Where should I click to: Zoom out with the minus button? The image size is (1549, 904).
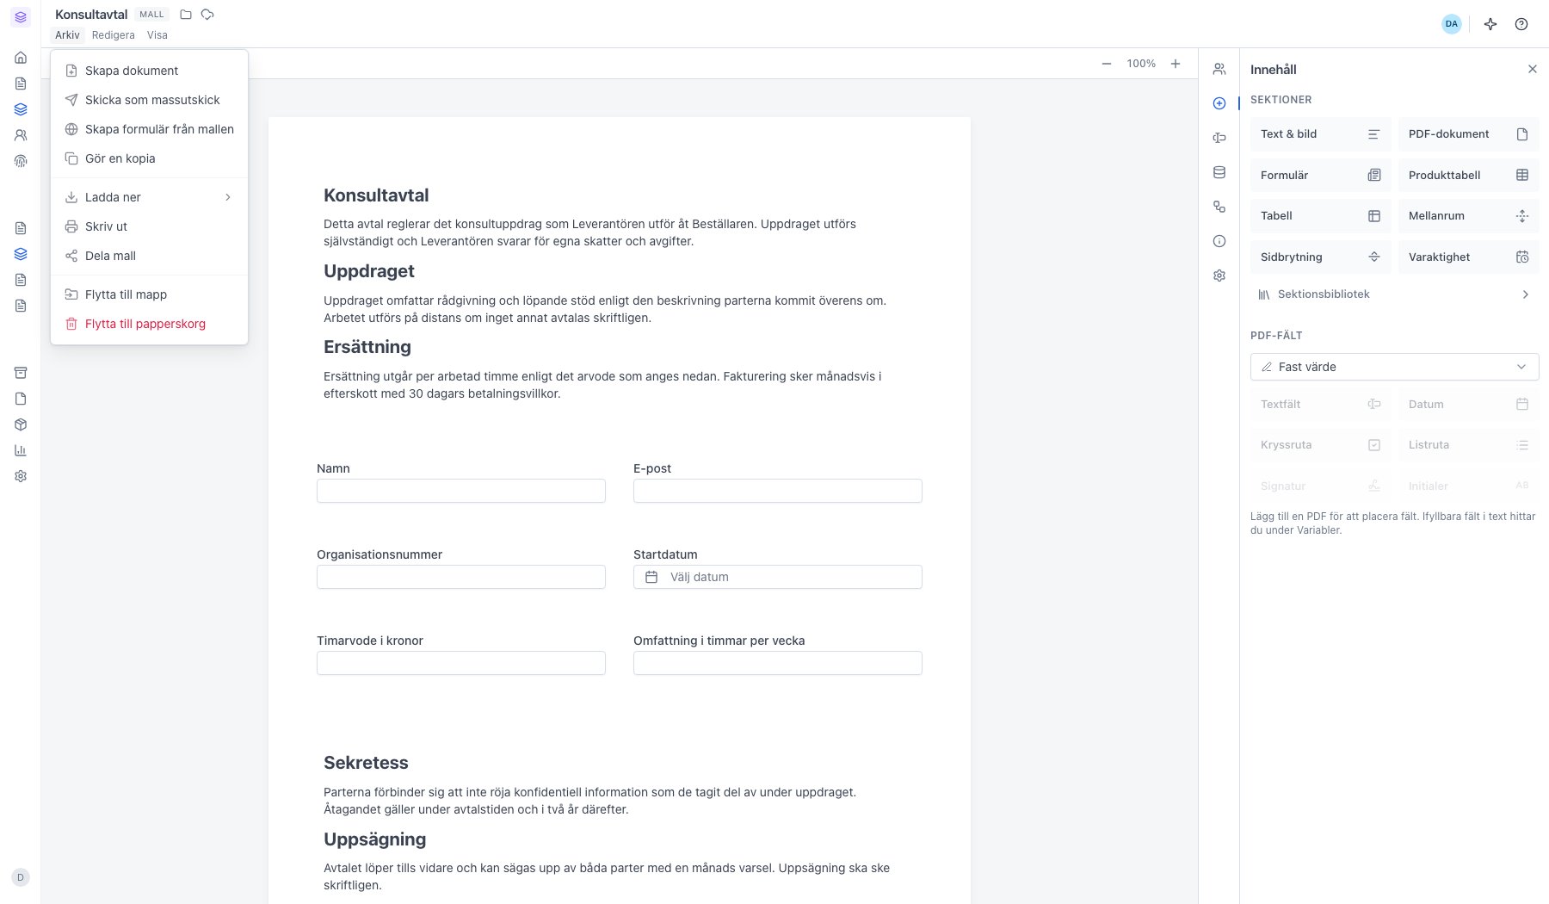click(1107, 64)
